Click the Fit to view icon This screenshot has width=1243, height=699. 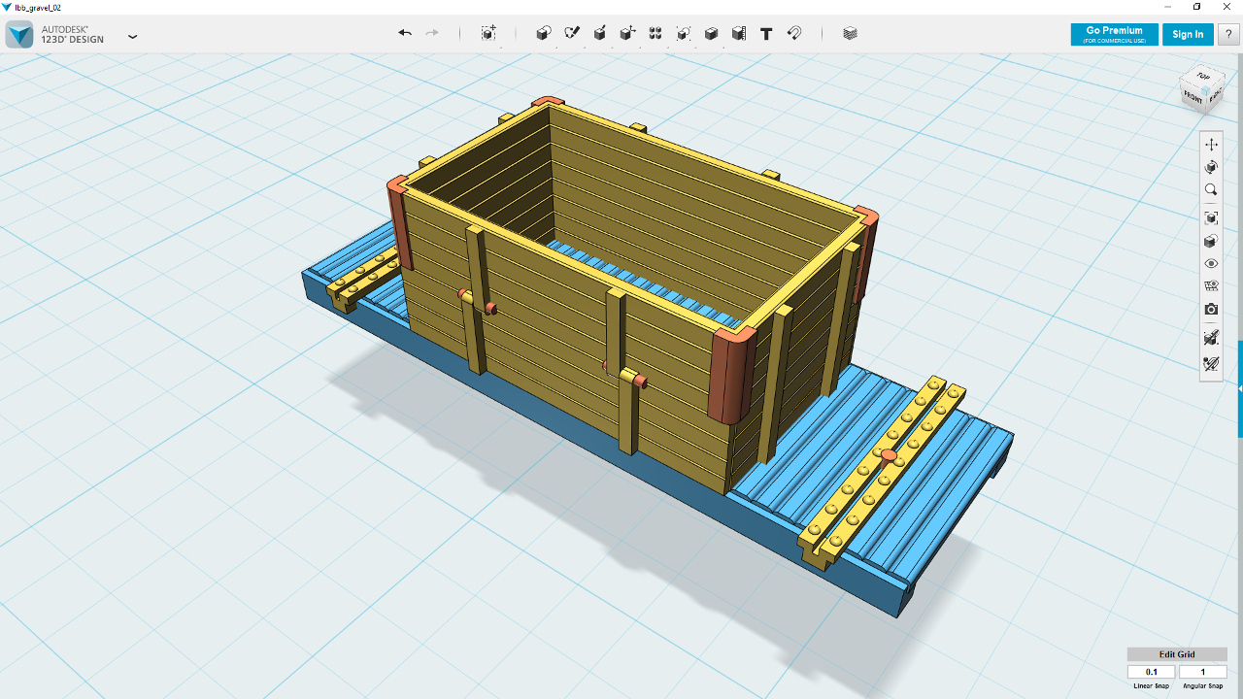pos(1211,217)
